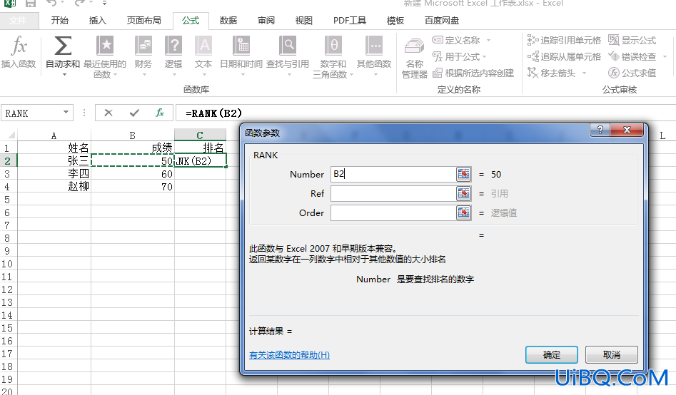Confirm formula with checkmark icon

click(x=134, y=113)
